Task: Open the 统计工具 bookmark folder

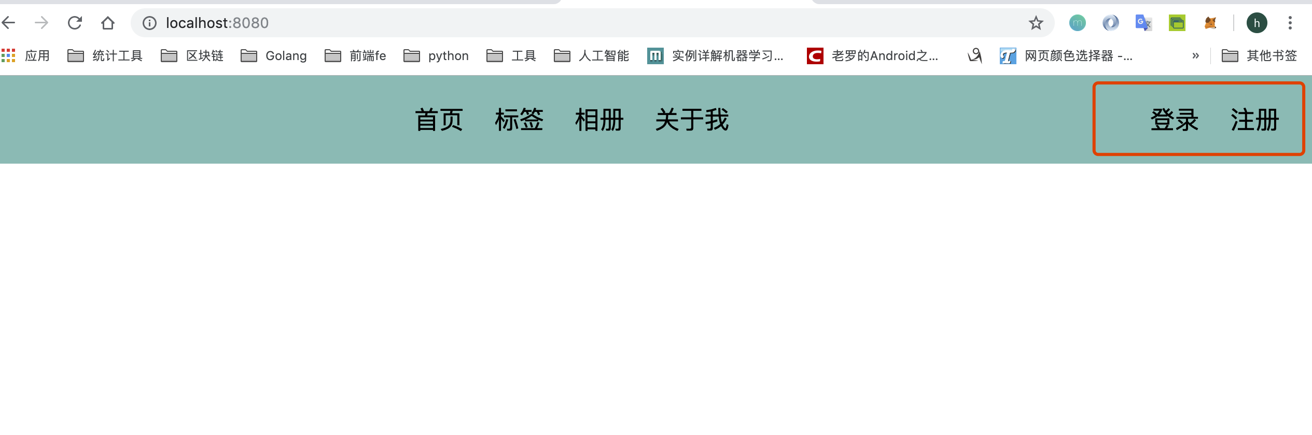Action: pyautogui.click(x=105, y=55)
